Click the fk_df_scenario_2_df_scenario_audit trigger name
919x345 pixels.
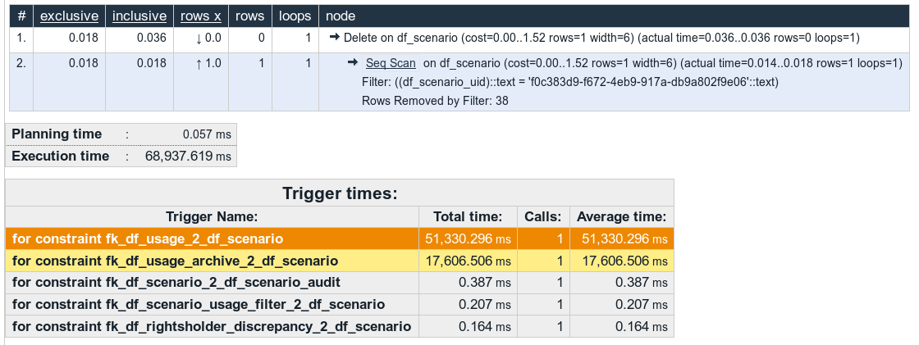pos(176,283)
